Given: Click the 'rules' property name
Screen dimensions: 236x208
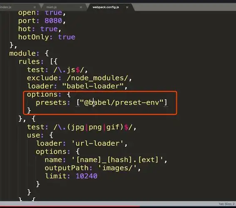Looking at the screenshot, I should (x=29, y=62).
